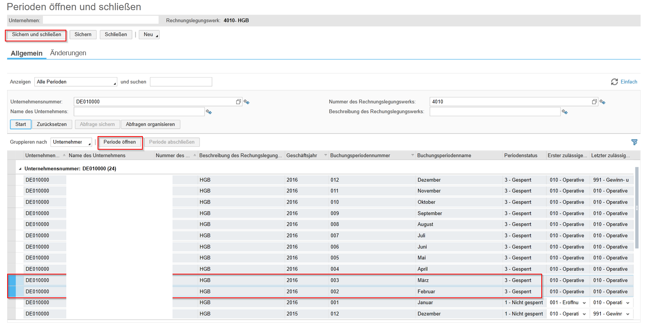Click the table filter funnel icon
The image size is (646, 329).
coord(634,142)
